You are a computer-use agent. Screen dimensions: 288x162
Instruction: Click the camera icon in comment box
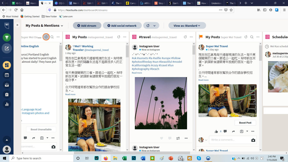[253, 140]
